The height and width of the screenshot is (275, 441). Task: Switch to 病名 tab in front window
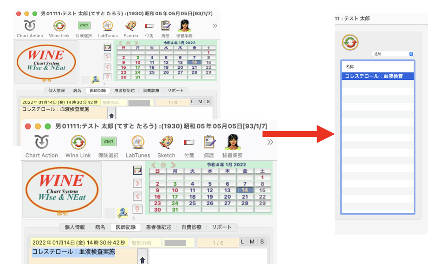(x=100, y=227)
